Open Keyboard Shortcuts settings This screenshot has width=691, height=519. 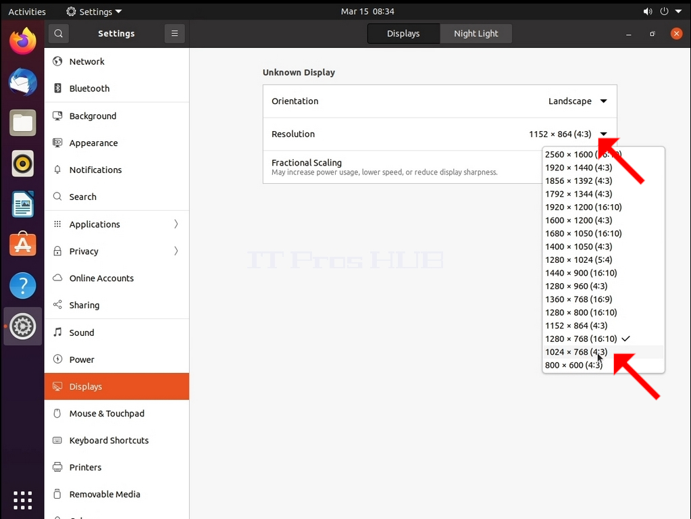coord(117,440)
